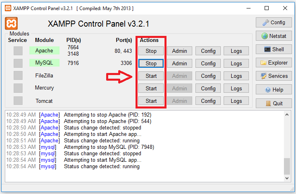Open Netstat with the globe icon

[273, 36]
